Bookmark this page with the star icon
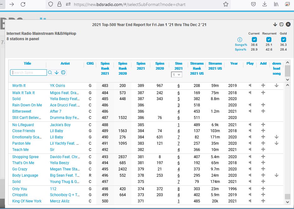The image size is (294, 209). pos(226,4)
